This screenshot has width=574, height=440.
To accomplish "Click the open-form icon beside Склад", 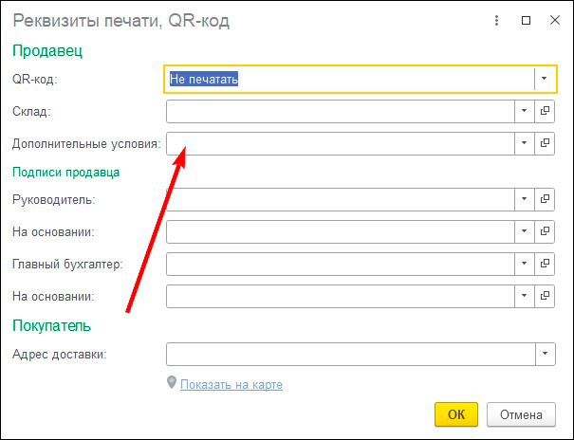I will [545, 112].
